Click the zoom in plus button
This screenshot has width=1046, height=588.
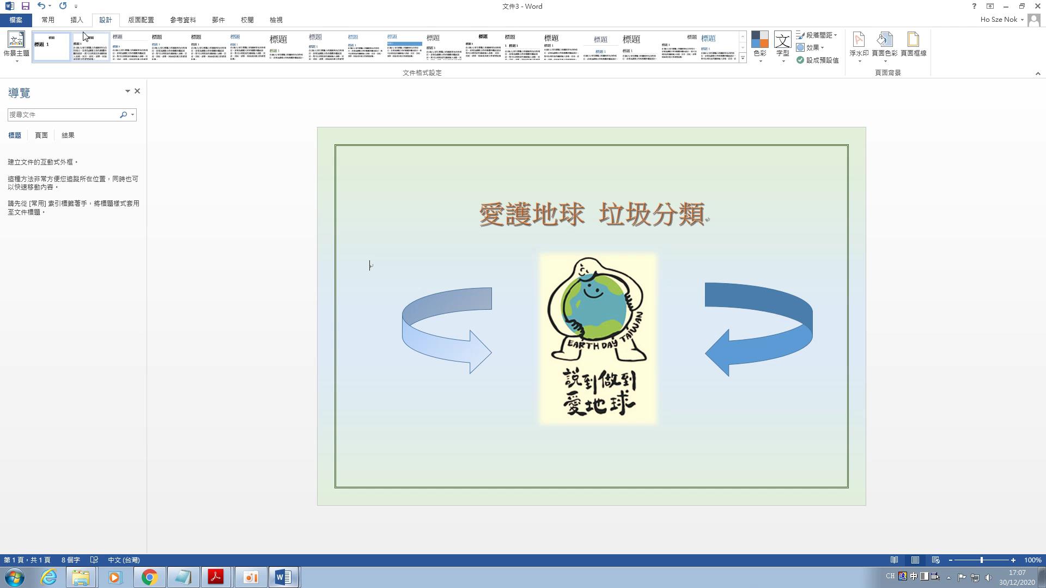(x=1013, y=560)
